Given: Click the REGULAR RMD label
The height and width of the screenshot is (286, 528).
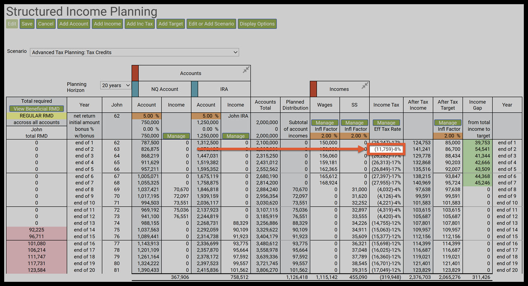Looking at the screenshot, I should coord(37,116).
